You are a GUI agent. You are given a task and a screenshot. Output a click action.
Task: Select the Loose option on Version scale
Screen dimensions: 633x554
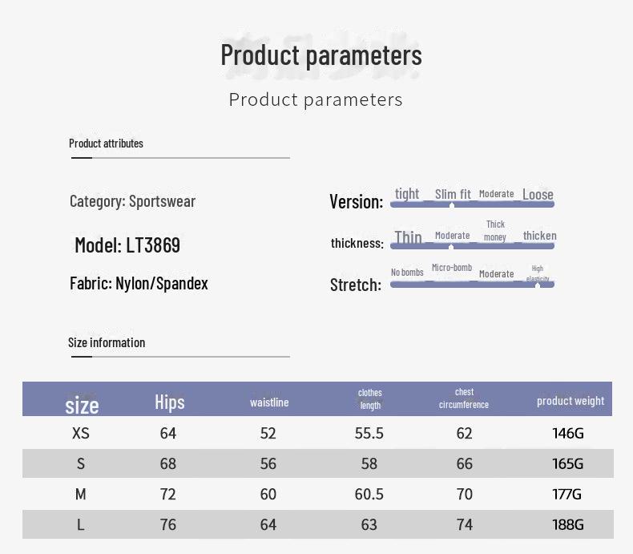click(x=538, y=194)
